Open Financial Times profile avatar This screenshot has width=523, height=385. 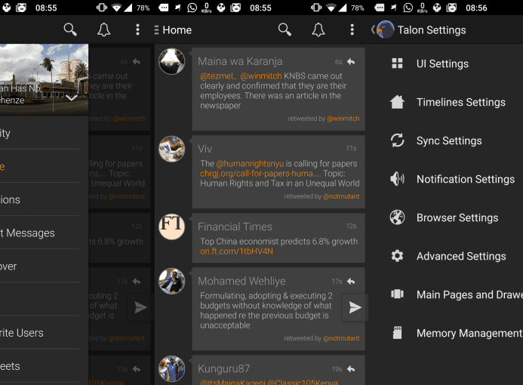171,226
